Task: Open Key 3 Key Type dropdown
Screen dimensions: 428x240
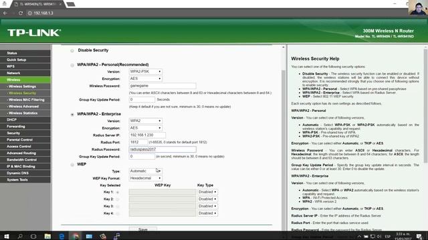Action: point(207,206)
